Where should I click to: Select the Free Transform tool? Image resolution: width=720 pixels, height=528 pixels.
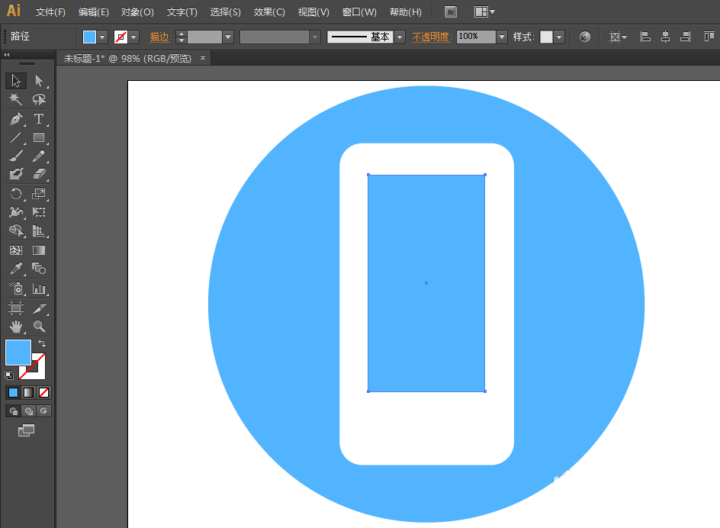[39, 212]
